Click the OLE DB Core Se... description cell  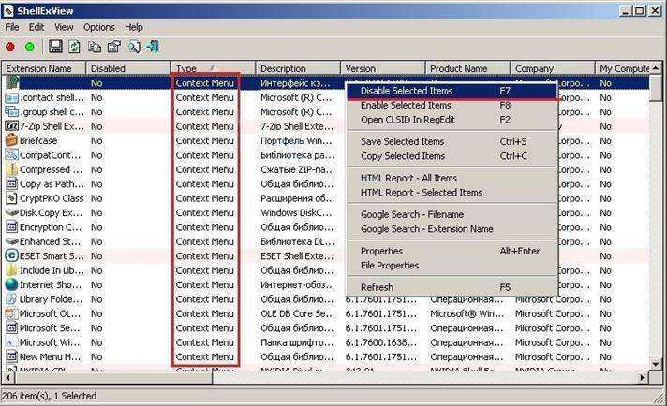click(x=297, y=313)
